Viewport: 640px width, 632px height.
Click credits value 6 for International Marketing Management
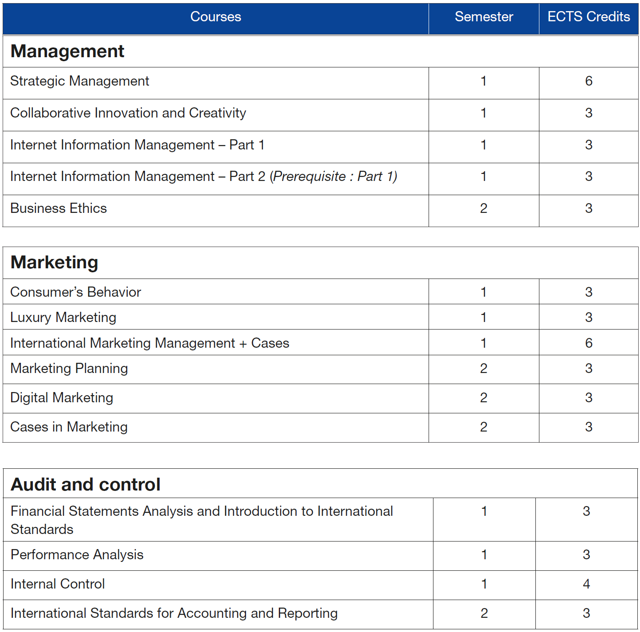(589, 343)
